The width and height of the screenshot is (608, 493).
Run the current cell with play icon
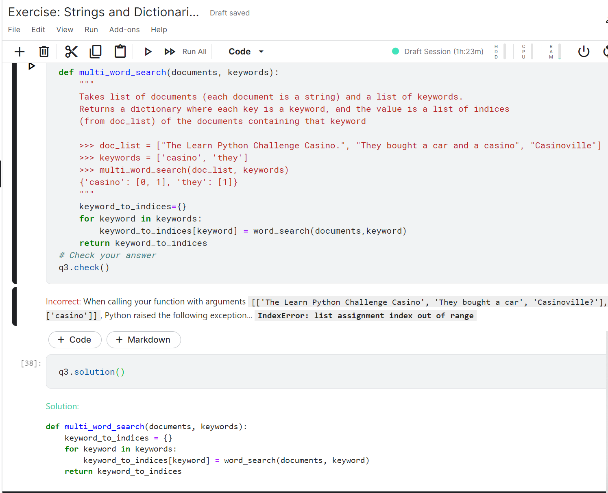click(x=148, y=52)
